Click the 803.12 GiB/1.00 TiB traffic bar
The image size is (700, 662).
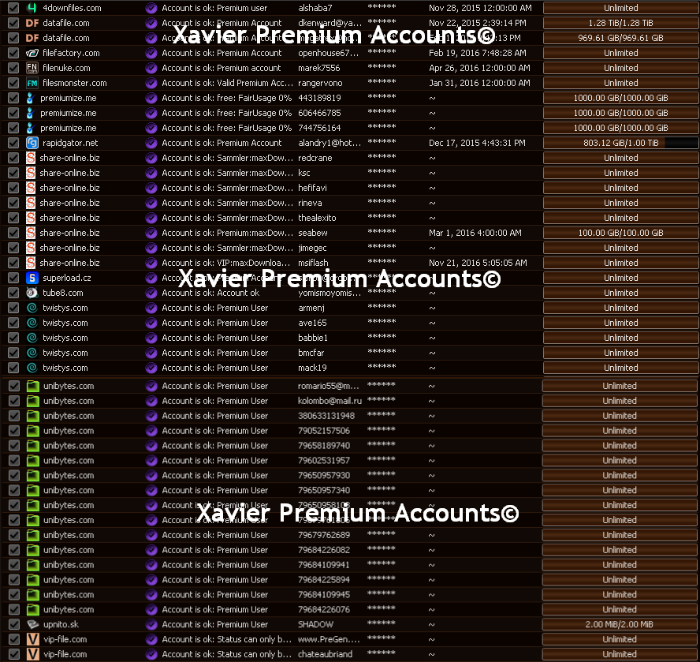click(x=620, y=143)
